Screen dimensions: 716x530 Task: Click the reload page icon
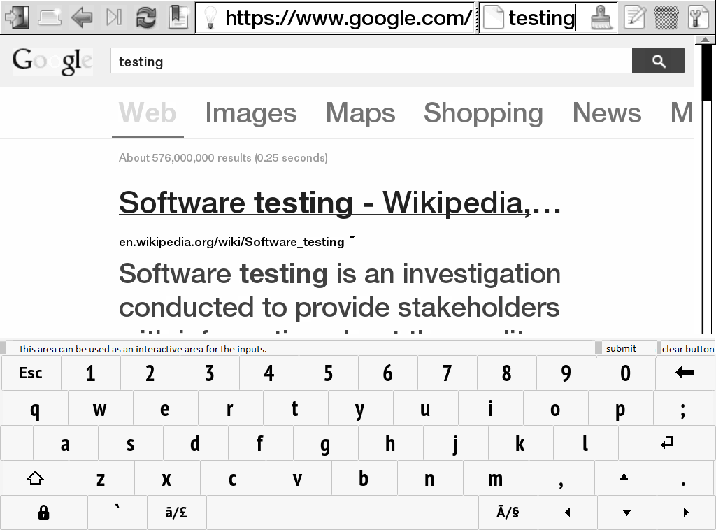point(146,17)
